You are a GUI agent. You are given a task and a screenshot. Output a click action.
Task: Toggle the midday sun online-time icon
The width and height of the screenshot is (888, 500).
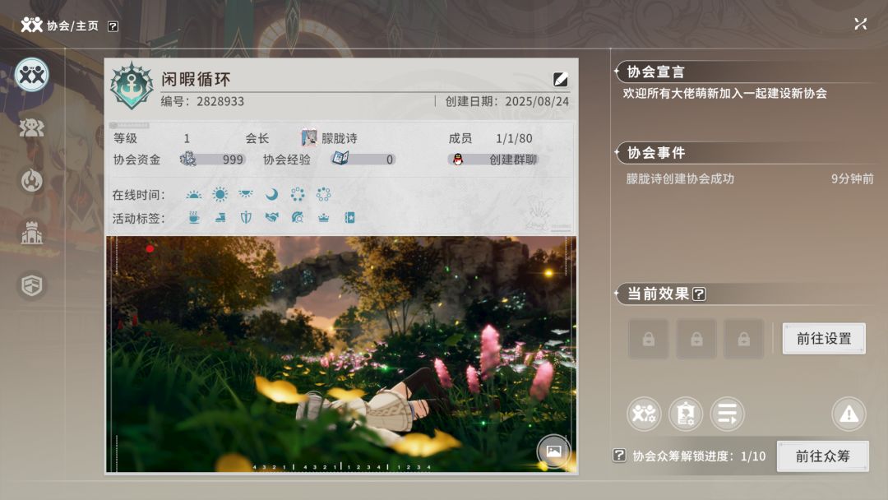[220, 195]
